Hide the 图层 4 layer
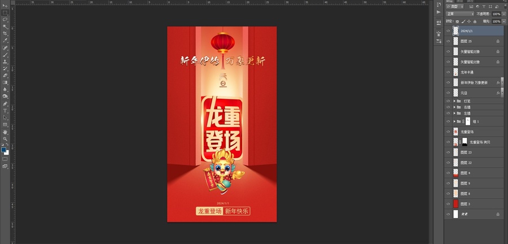 click(448, 173)
